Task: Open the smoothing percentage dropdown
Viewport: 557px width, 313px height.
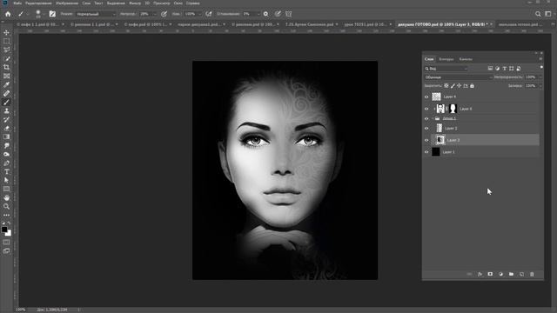Action: pos(258,14)
